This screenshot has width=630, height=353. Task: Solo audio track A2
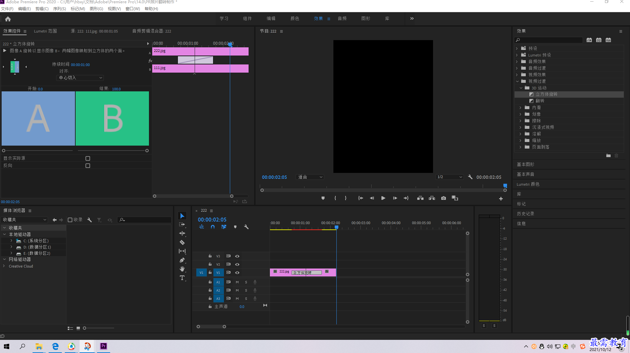pyautogui.click(x=246, y=290)
